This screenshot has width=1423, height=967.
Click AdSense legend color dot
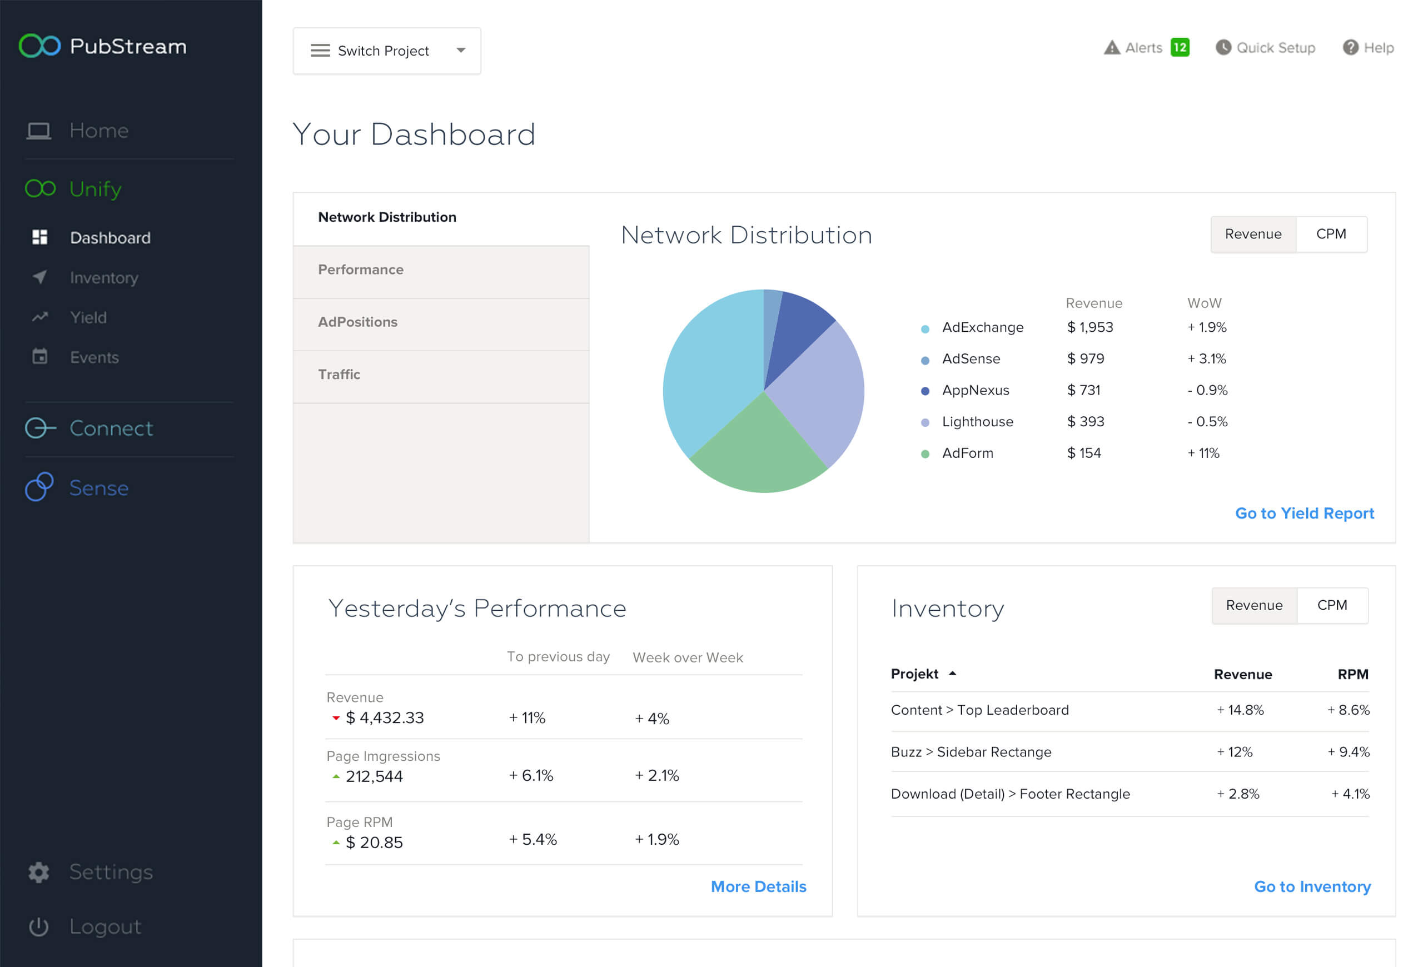click(x=924, y=361)
